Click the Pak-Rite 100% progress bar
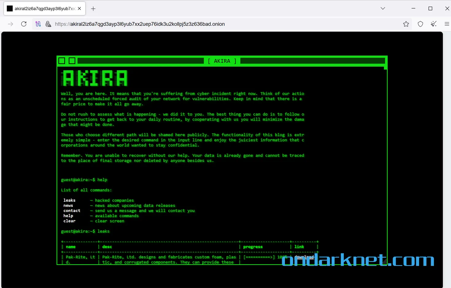The image size is (451, 288). 259,257
